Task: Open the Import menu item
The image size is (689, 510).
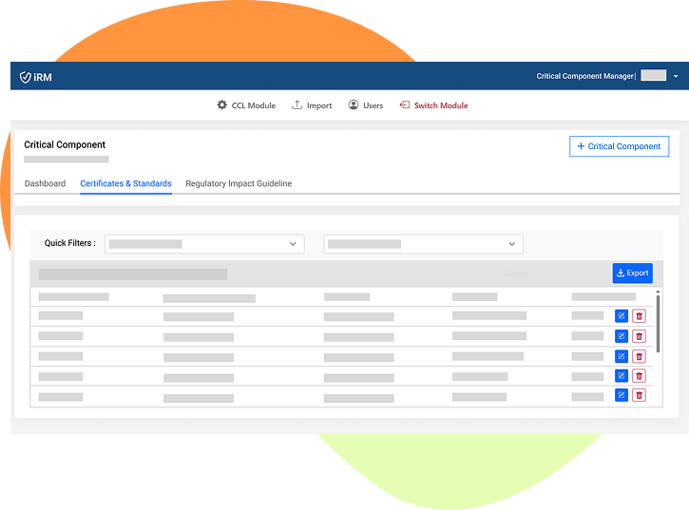Action: pyautogui.click(x=312, y=105)
